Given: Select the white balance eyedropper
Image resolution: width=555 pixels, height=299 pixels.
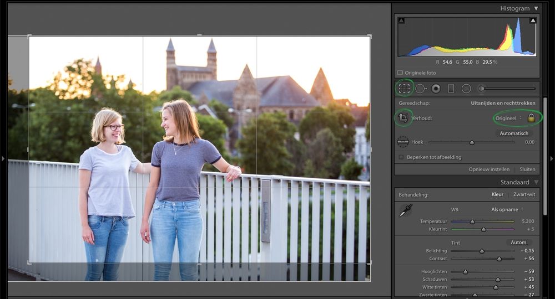Looking at the screenshot, I should pyautogui.click(x=406, y=211).
